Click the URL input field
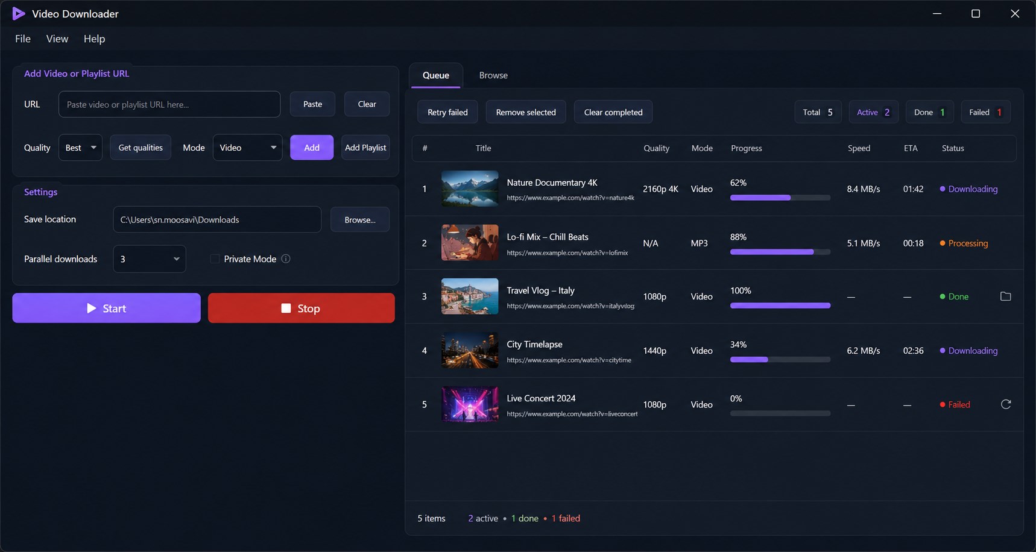The height and width of the screenshot is (552, 1036). (x=169, y=104)
